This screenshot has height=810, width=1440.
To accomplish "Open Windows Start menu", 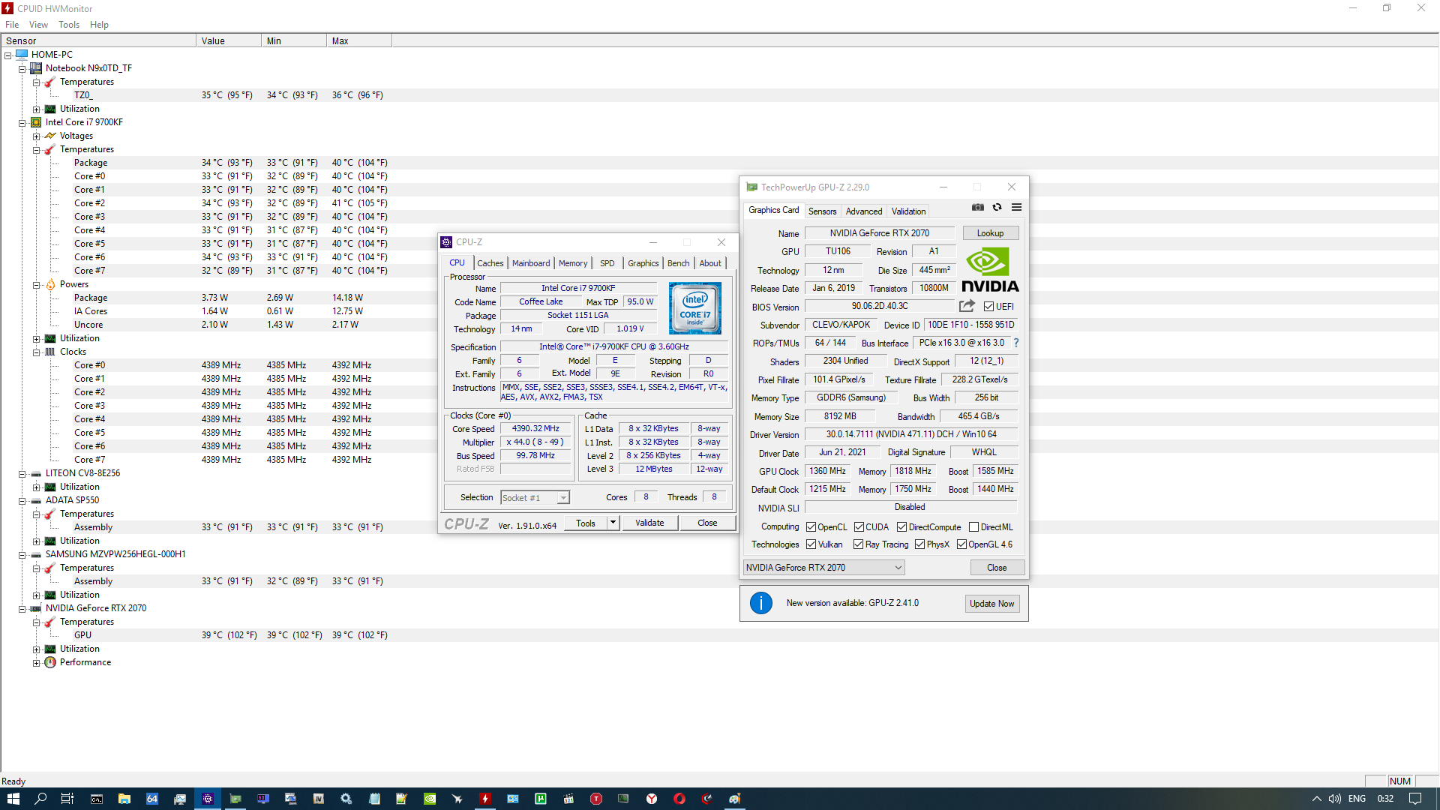I will click(x=13, y=799).
